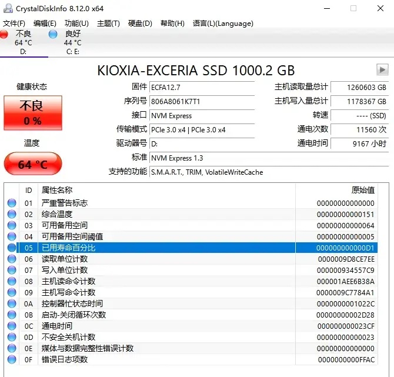This screenshot has height=377, width=394.
Task: Click the interface field NVM Express
Action: tap(202, 116)
